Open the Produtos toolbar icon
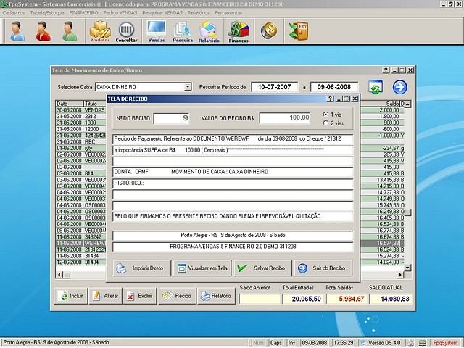The height and width of the screenshot is (348, 464). pyautogui.click(x=99, y=30)
